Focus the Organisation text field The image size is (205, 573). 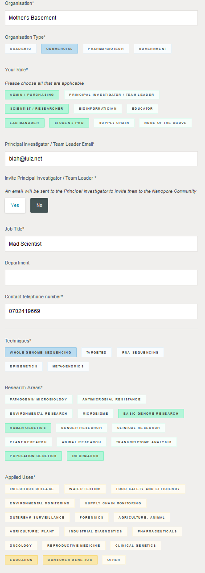click(101, 18)
